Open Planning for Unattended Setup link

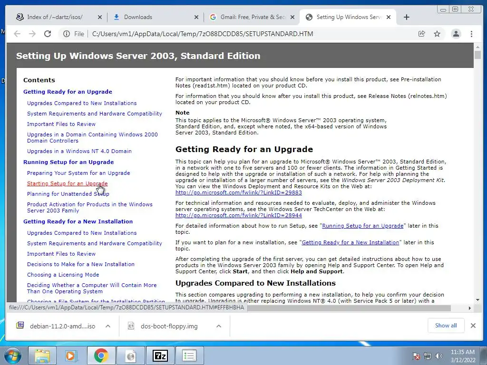point(68,194)
